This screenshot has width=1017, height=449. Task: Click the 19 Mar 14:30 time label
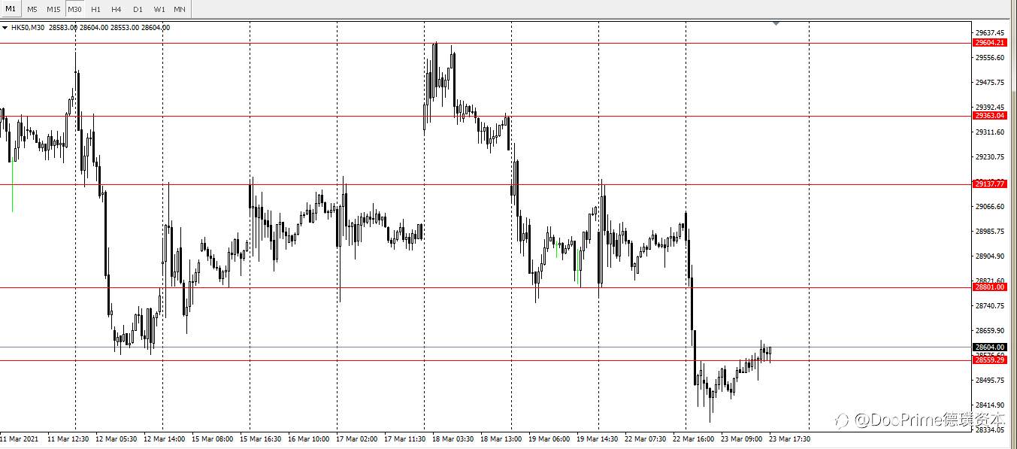click(x=597, y=438)
